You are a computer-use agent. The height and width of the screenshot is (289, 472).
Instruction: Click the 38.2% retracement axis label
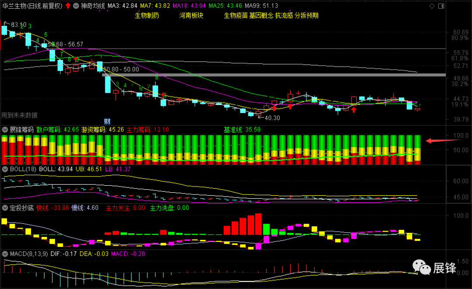click(460, 84)
